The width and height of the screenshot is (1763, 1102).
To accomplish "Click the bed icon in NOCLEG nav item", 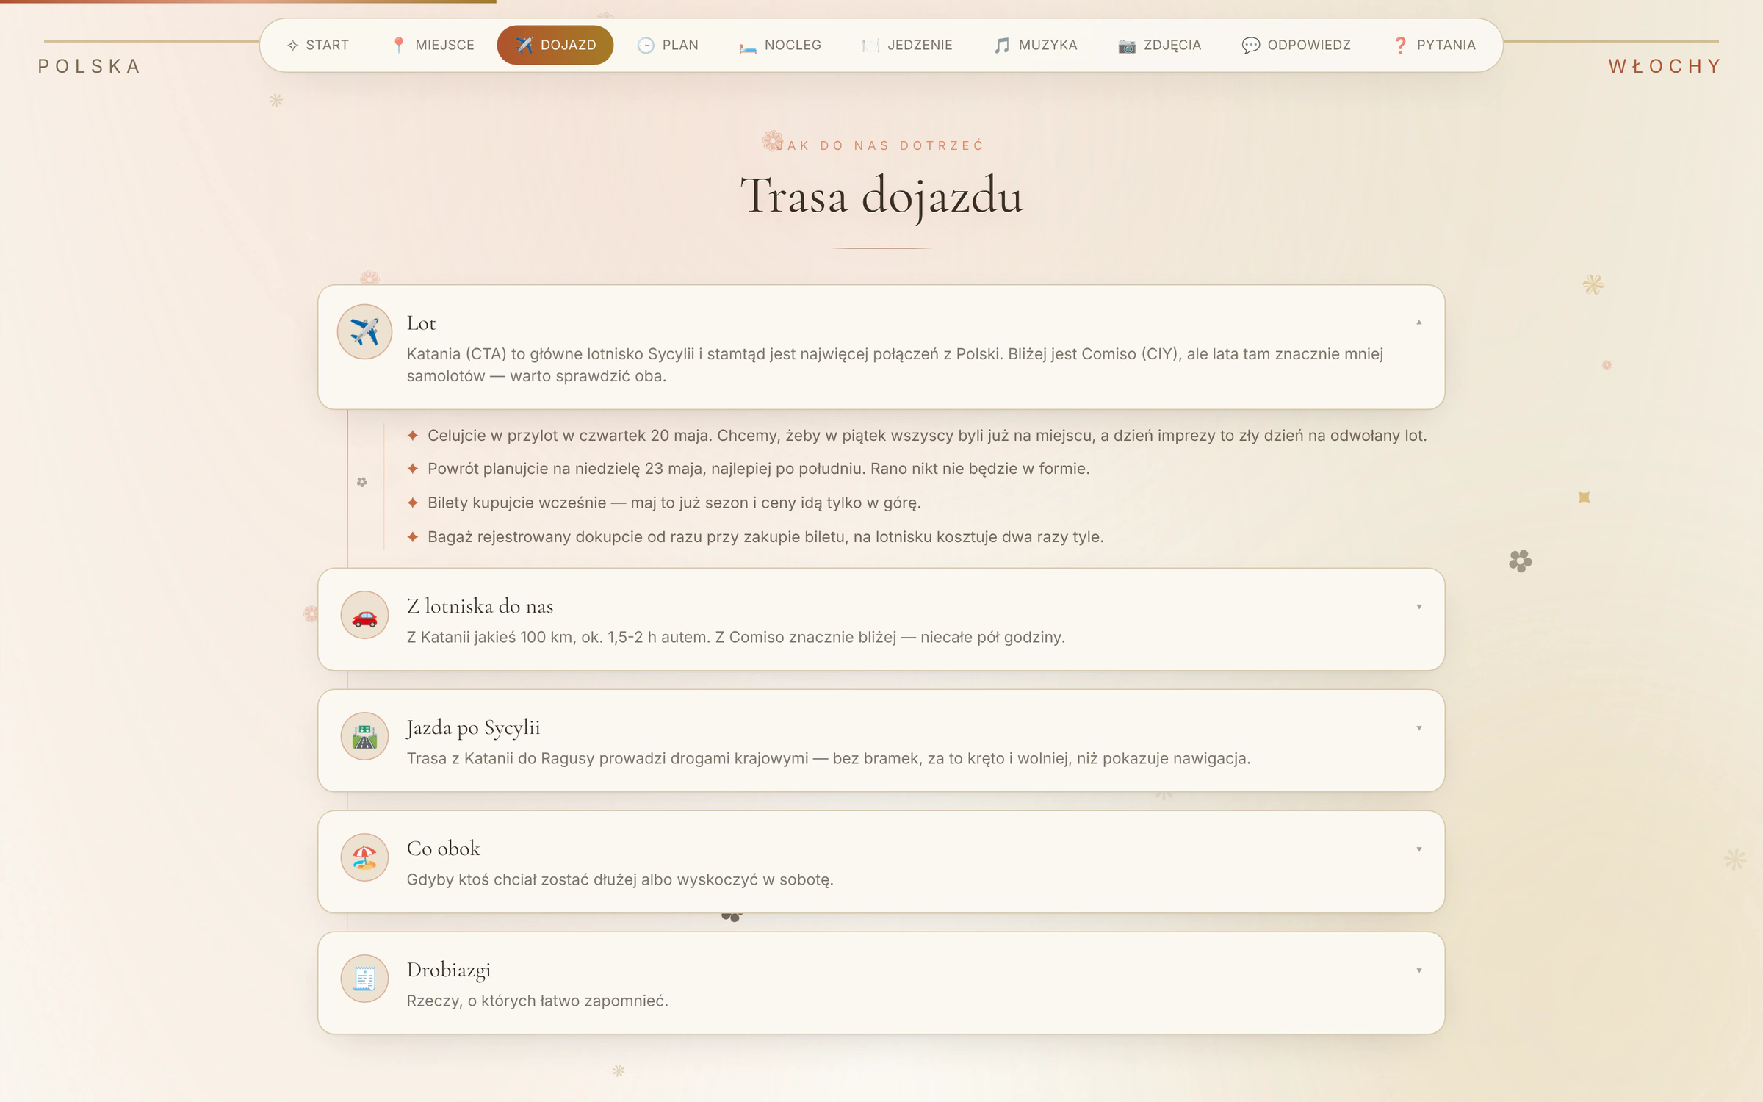I will [748, 46].
